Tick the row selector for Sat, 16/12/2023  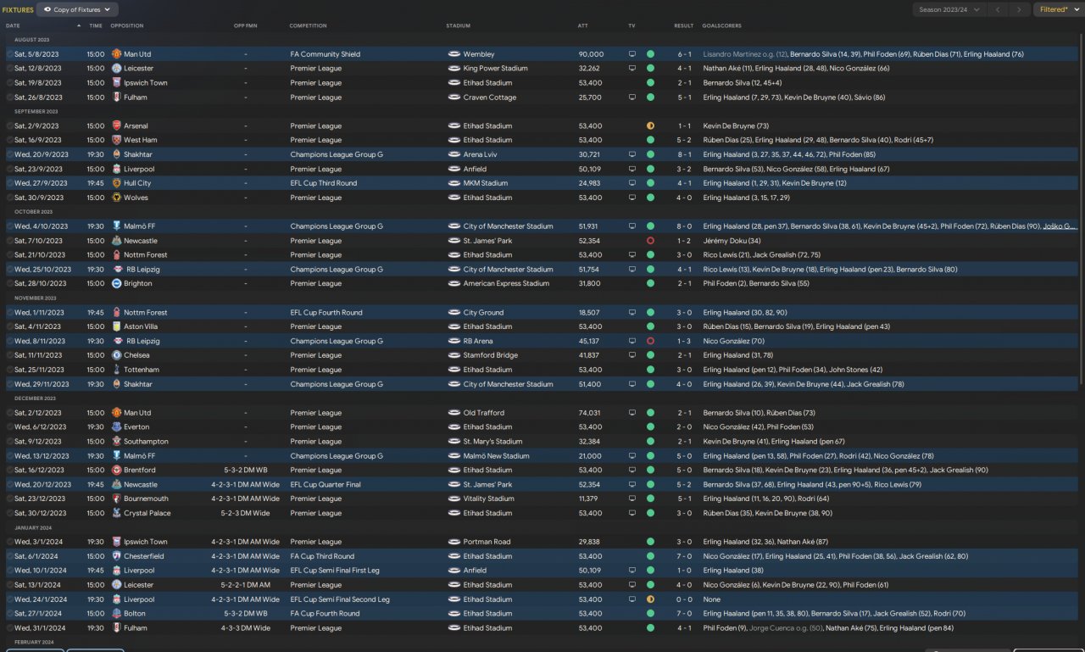click(9, 471)
